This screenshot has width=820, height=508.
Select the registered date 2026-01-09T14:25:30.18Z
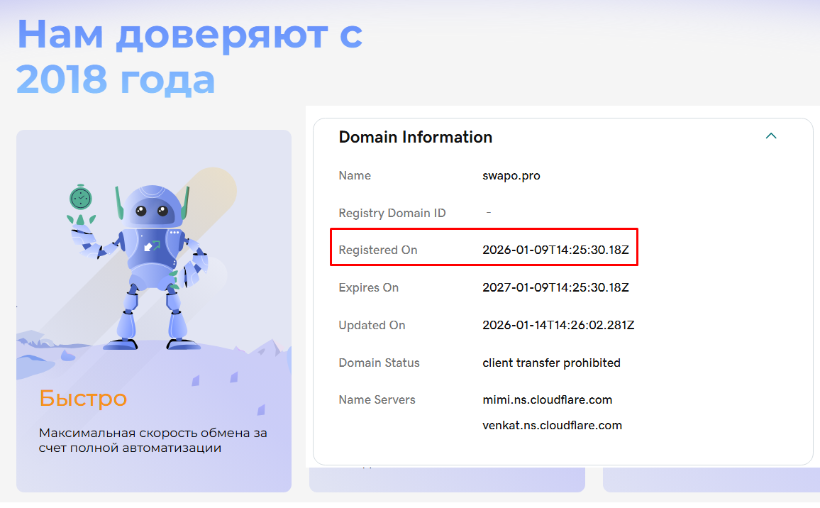coord(555,250)
